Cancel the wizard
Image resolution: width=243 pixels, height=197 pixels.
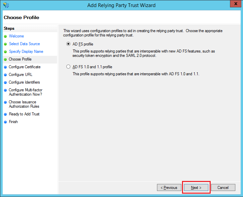[223, 188]
